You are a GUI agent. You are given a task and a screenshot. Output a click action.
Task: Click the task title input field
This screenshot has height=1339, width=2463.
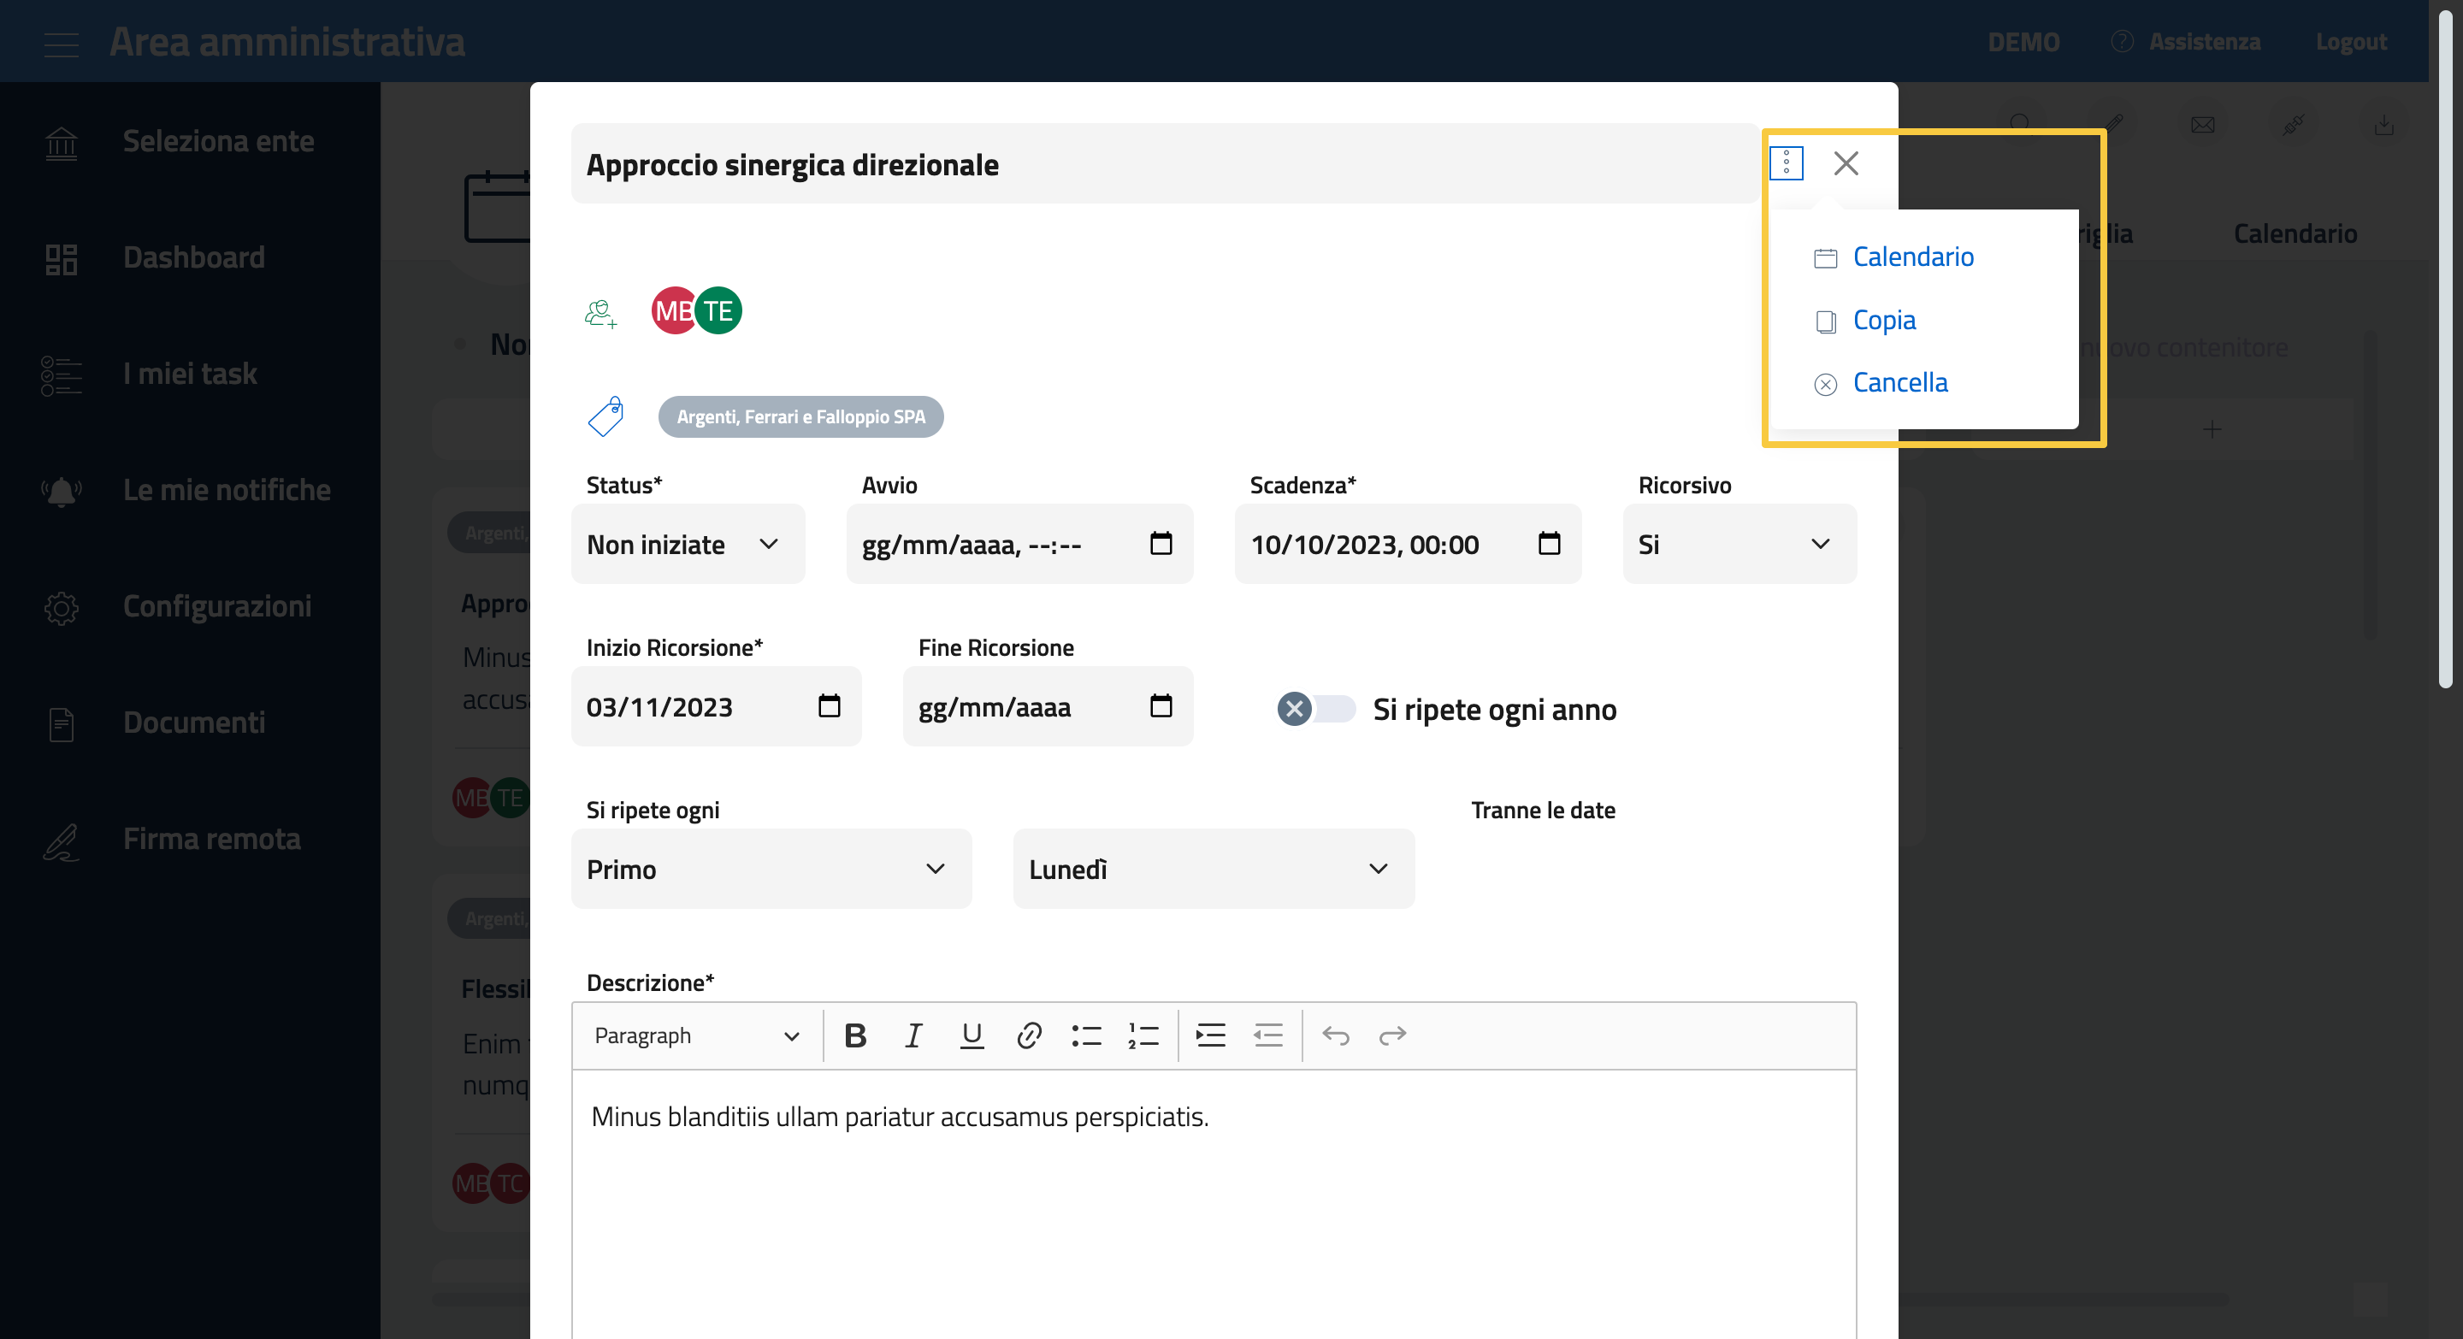(1163, 163)
